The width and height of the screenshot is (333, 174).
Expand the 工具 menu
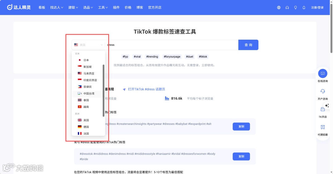click(x=103, y=7)
